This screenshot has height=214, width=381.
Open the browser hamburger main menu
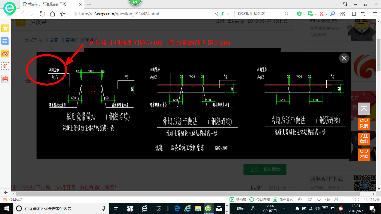[375, 14]
